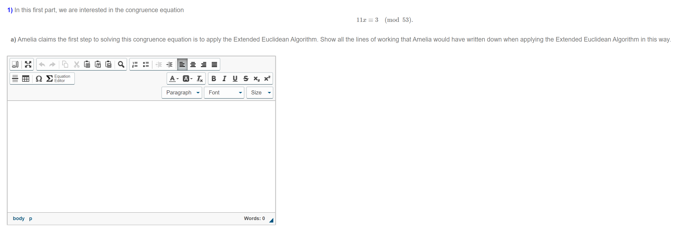The width and height of the screenshot is (684, 236).
Task: Increase the paragraph indent
Action: [x=170, y=64]
